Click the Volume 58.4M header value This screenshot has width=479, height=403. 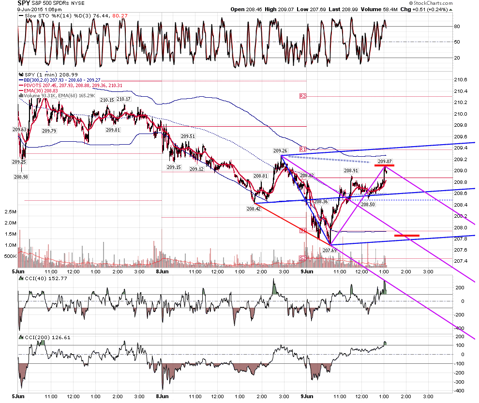coord(379,10)
